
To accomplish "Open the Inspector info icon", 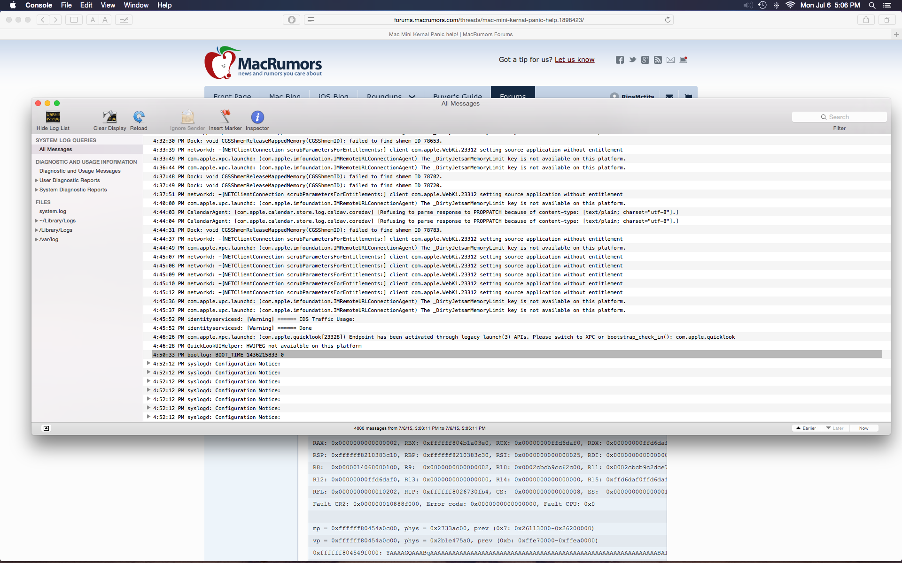I will click(x=257, y=117).
